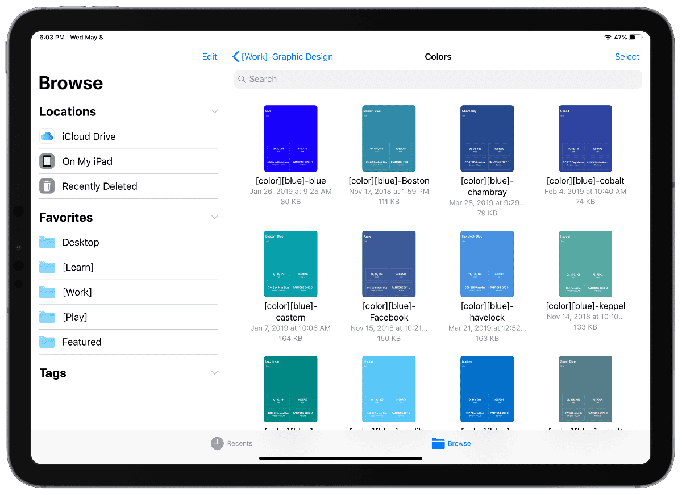
Task: Open the [color][blue]-chambray thumbnail
Action: (x=487, y=138)
